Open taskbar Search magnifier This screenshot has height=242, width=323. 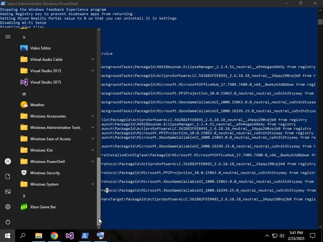pyautogui.click(x=23, y=236)
